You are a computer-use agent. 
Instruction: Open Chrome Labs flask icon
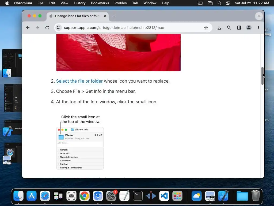coord(219,28)
